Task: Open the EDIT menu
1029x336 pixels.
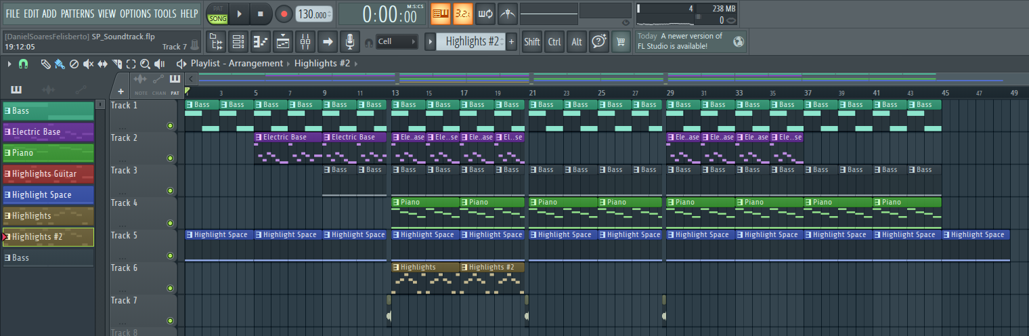Action: click(31, 14)
